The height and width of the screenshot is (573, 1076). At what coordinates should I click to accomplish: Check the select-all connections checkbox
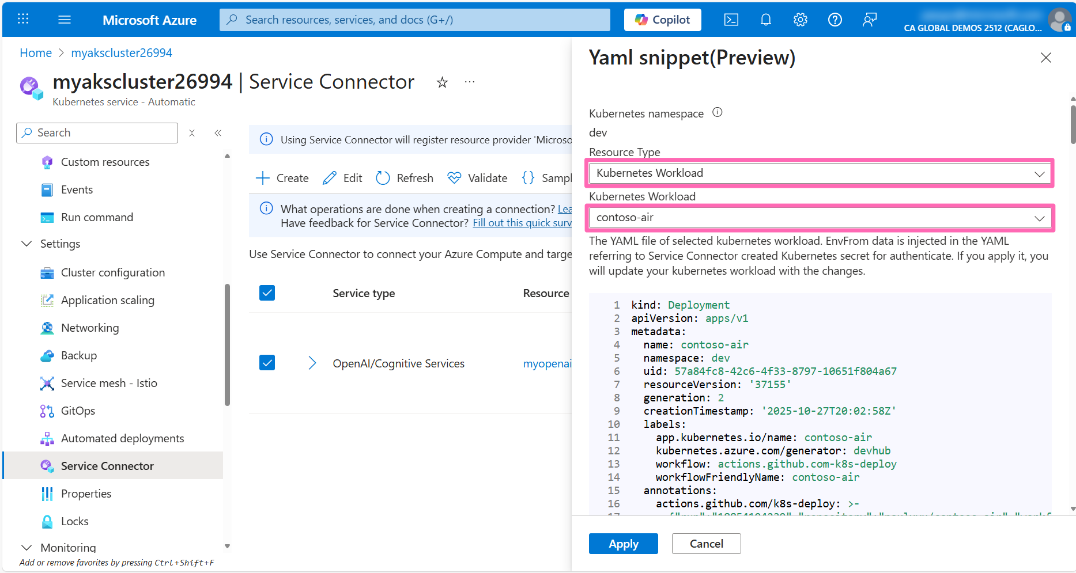click(267, 293)
